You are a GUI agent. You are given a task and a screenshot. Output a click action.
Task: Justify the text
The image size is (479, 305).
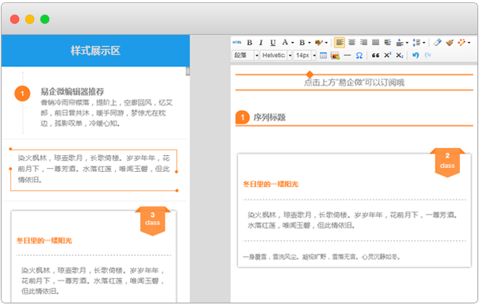(x=375, y=43)
